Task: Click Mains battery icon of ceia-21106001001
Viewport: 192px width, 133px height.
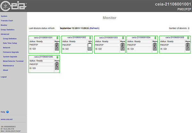Action: [57, 47]
